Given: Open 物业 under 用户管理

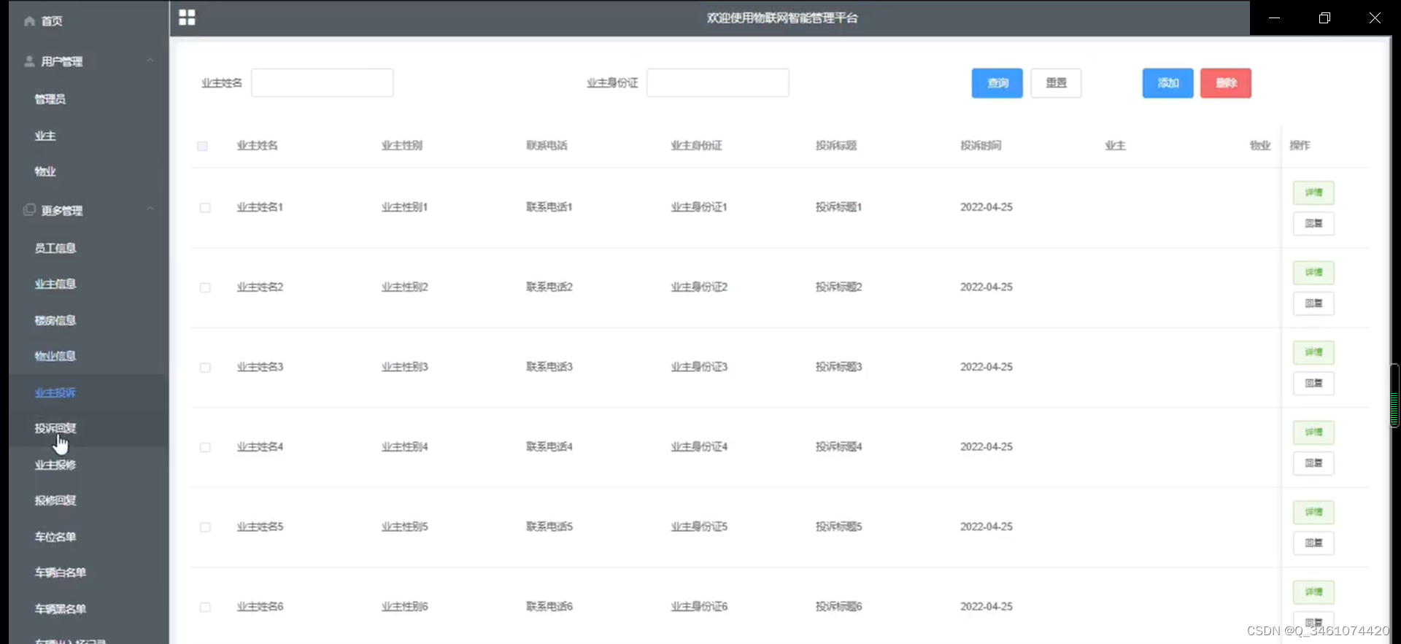Looking at the screenshot, I should pos(45,171).
